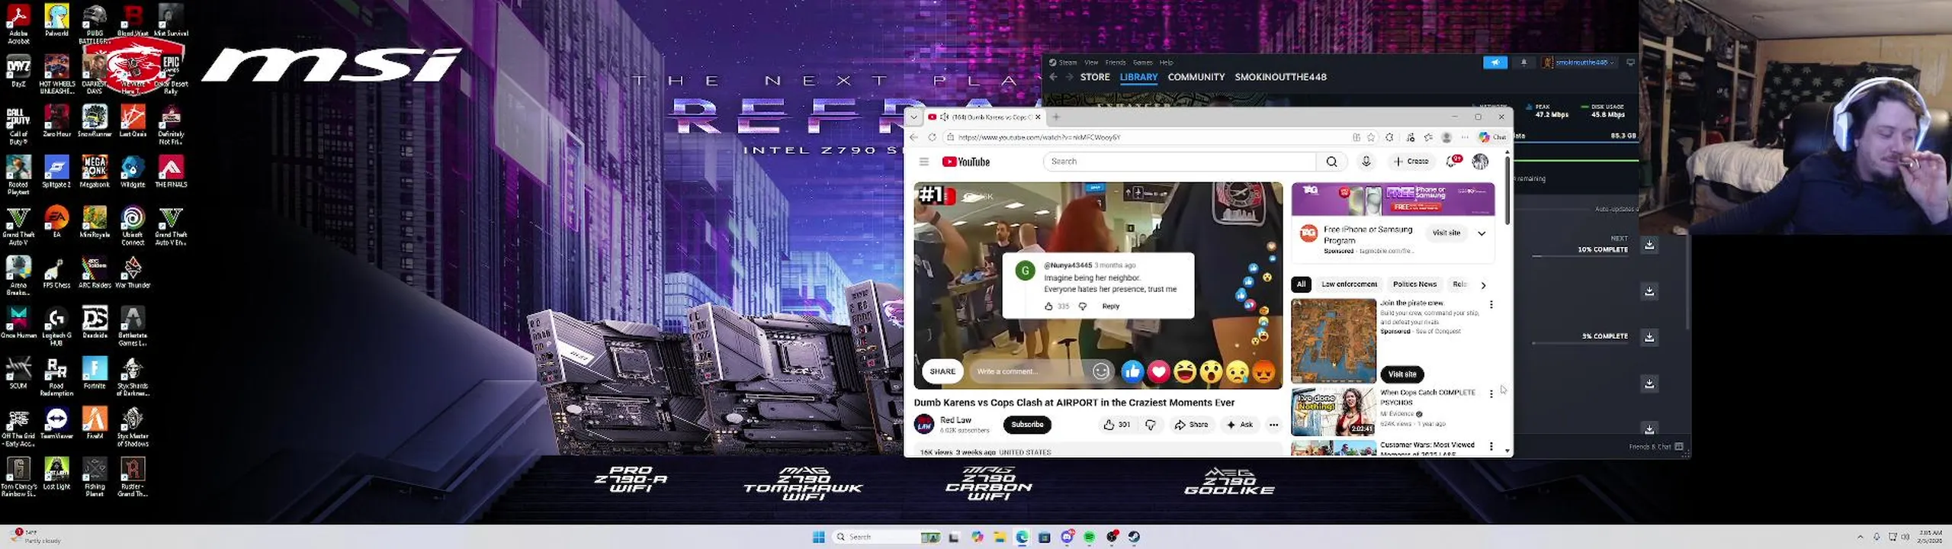
Task: Click the YouTube search magnifier button
Action: pos(1331,162)
